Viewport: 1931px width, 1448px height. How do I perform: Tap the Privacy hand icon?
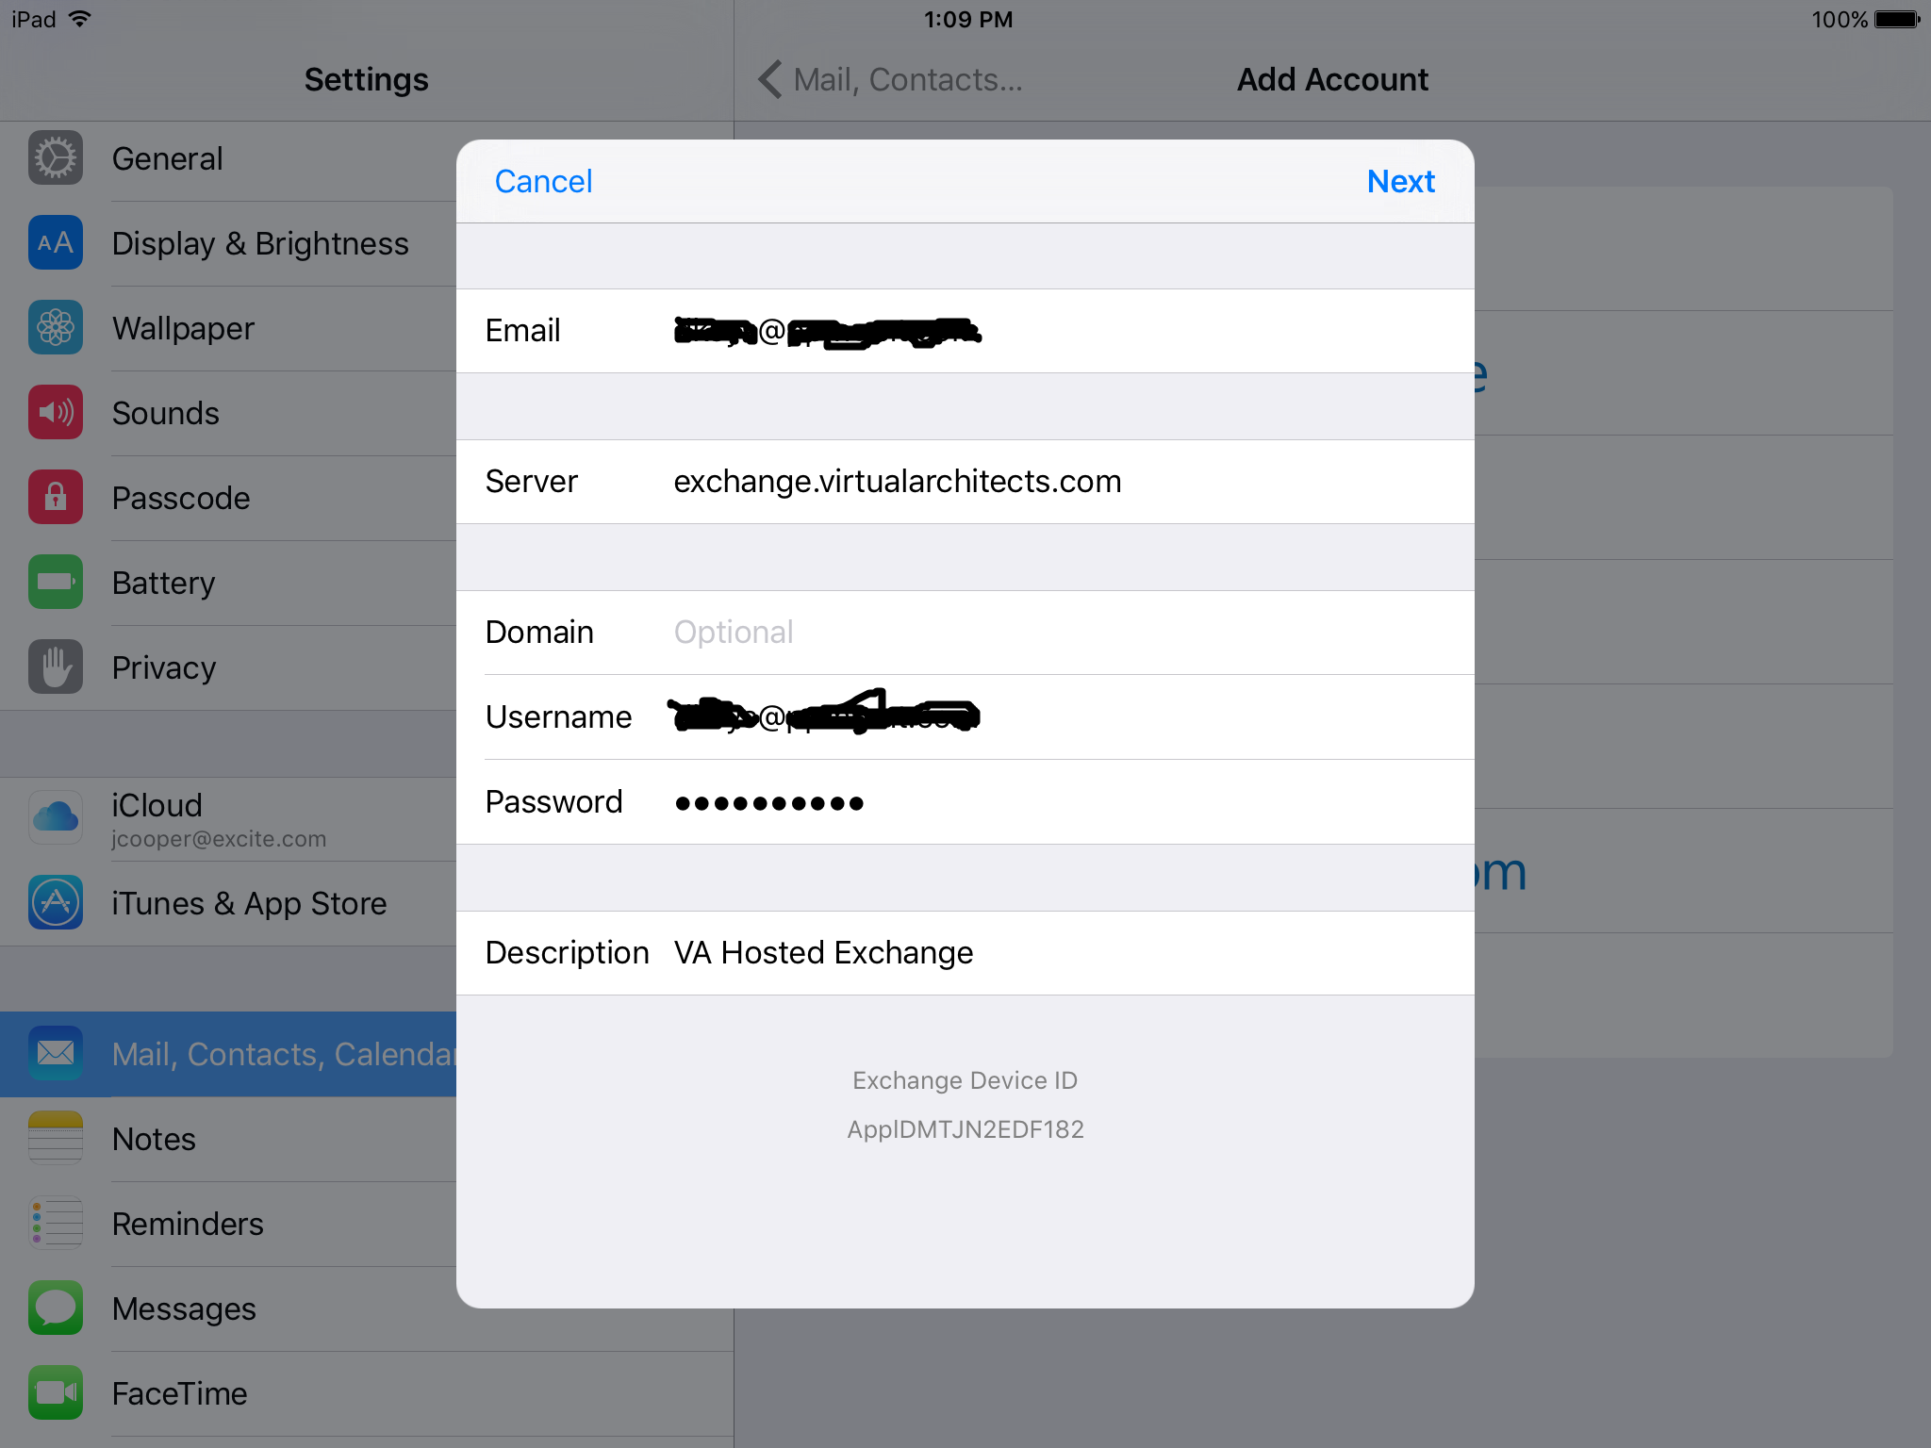click(x=56, y=667)
